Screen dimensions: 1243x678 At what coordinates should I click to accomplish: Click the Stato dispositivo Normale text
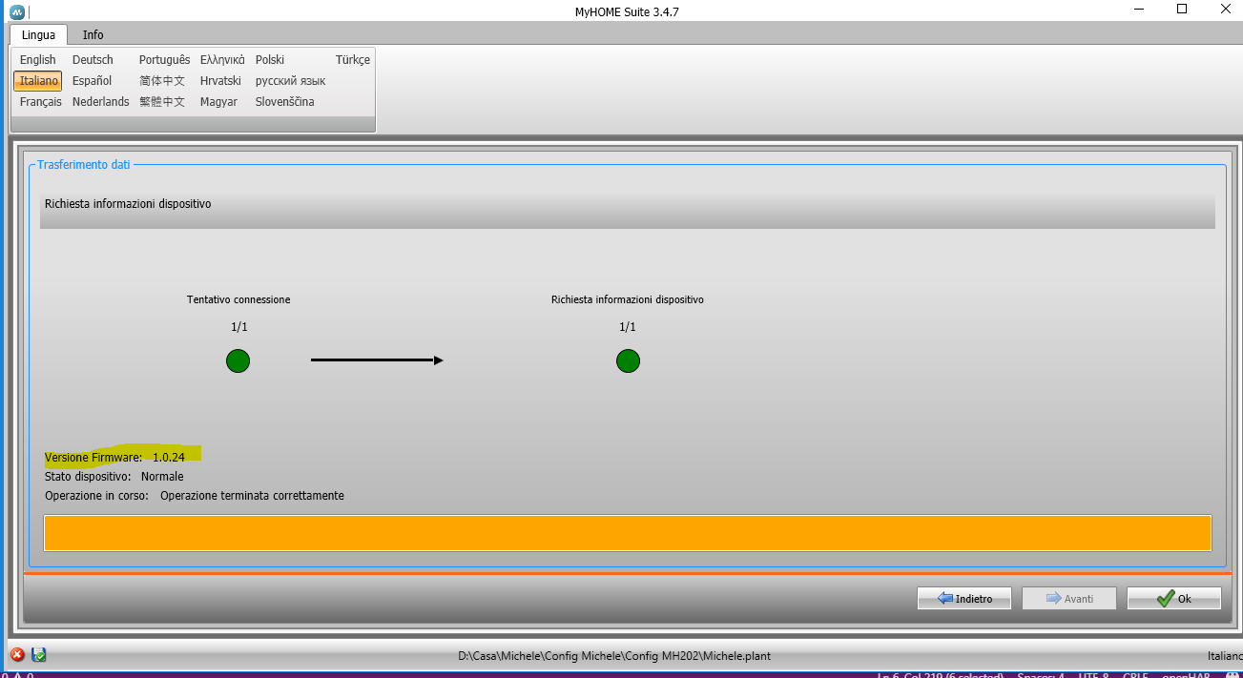[114, 477]
